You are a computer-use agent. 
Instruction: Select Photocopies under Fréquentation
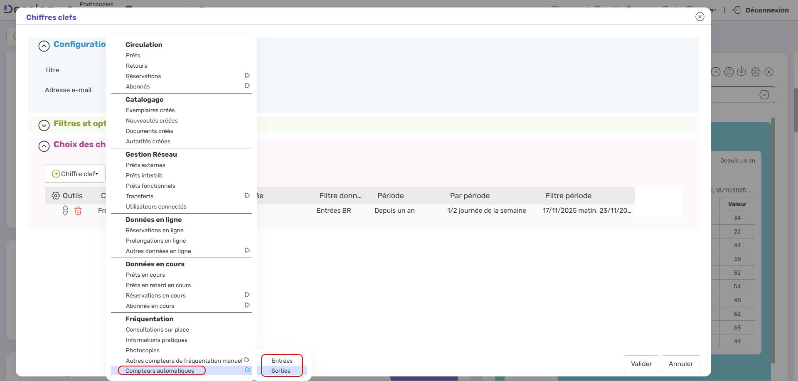pos(143,350)
